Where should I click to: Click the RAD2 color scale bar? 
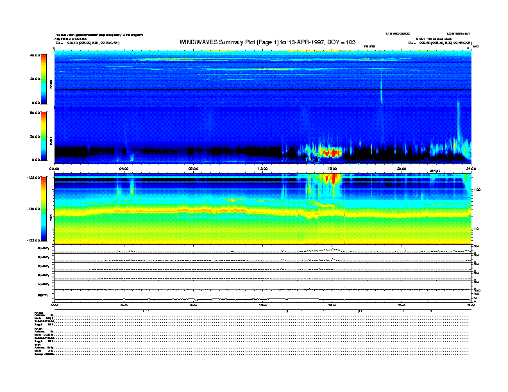click(x=44, y=79)
